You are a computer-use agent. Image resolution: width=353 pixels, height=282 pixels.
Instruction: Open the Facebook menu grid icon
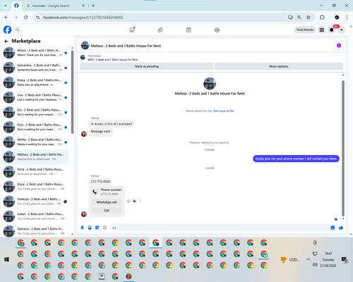tap(321, 30)
